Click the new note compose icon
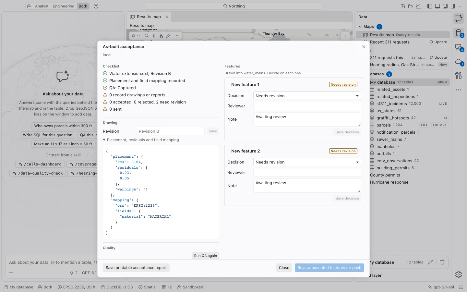 403,6
